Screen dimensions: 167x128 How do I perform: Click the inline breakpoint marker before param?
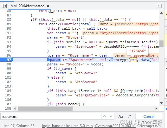click(x=48, y=60)
